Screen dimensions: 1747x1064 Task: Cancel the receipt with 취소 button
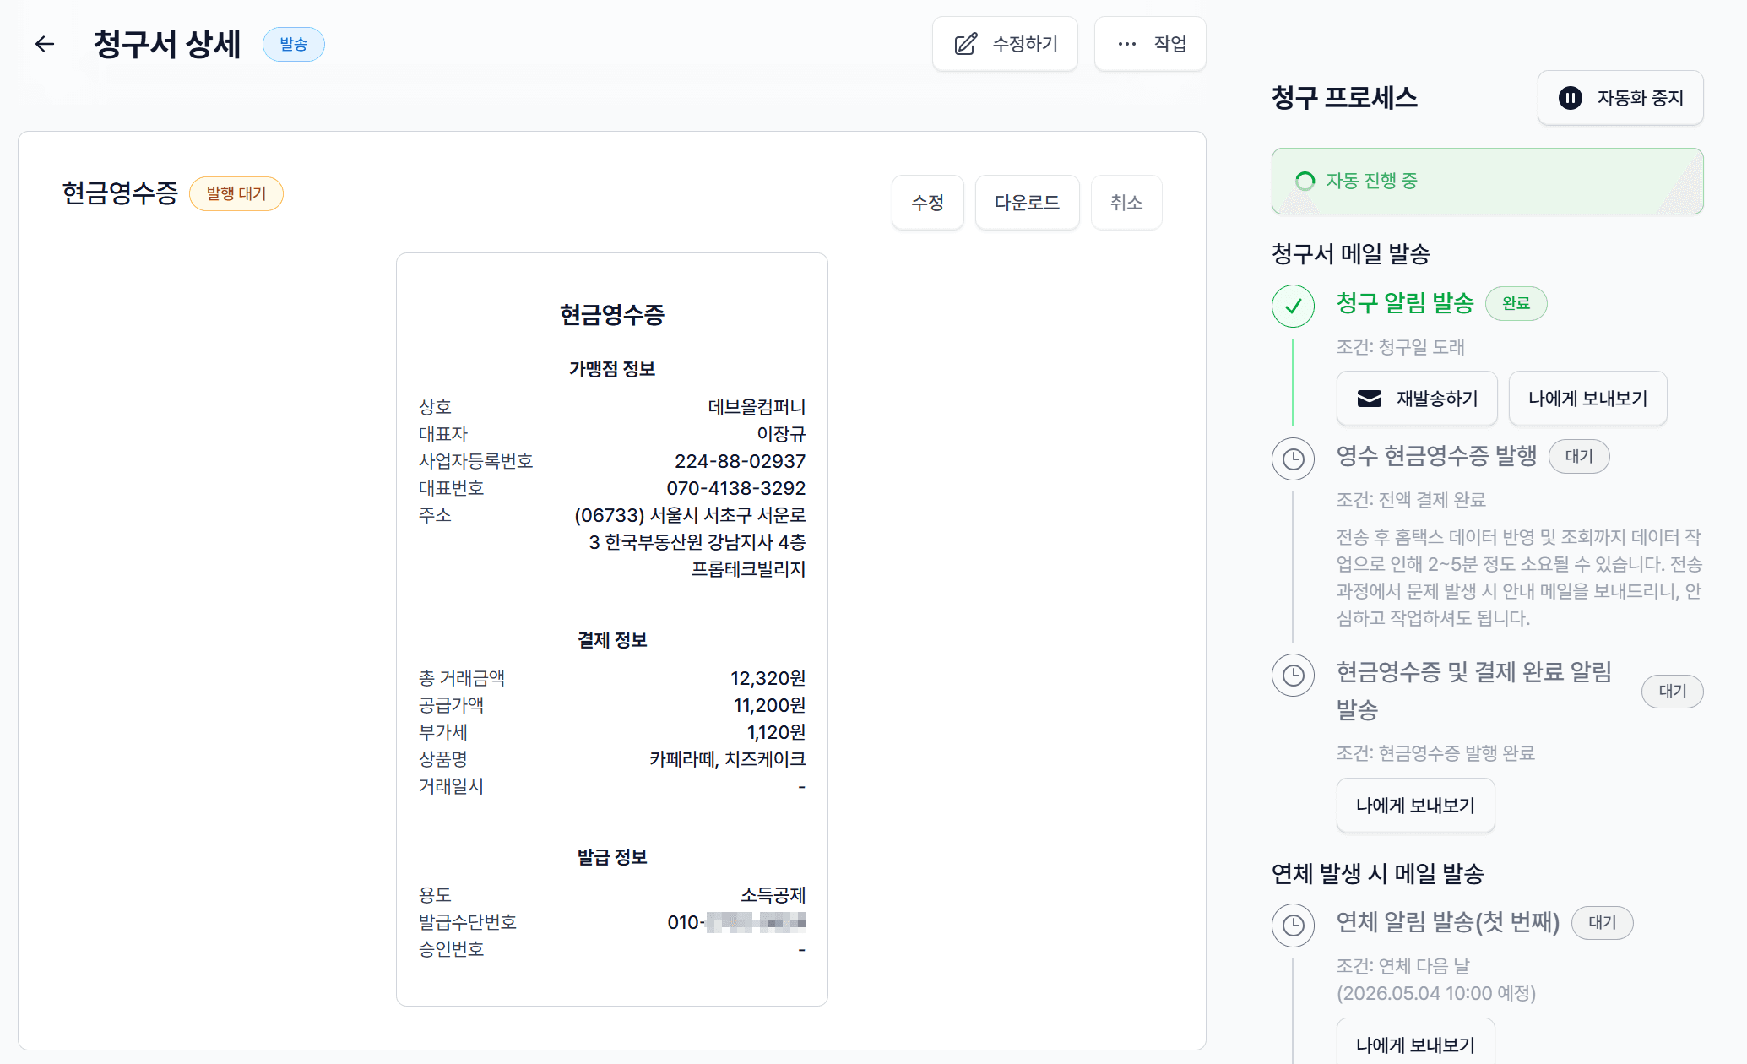(1126, 203)
